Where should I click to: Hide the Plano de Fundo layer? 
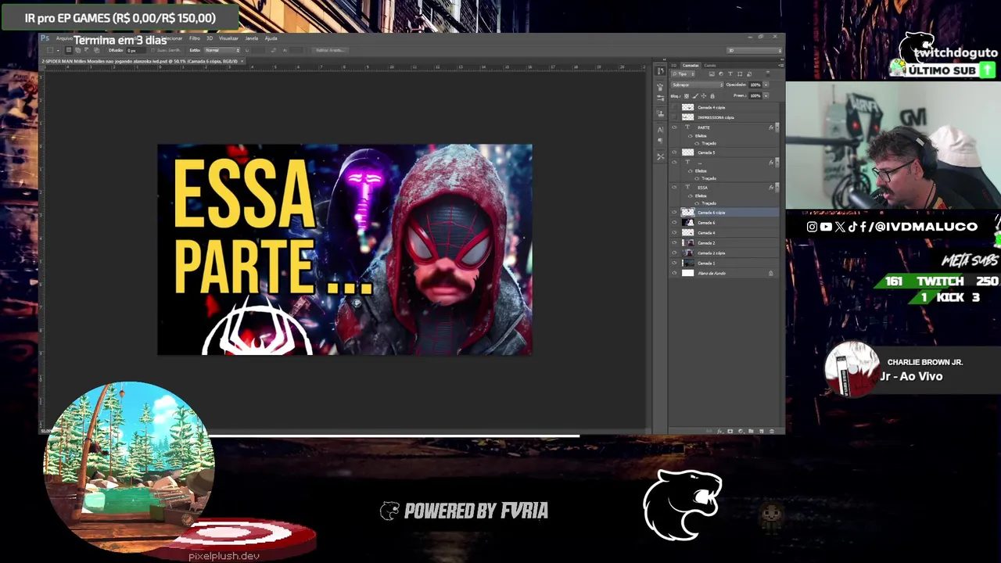point(674,273)
